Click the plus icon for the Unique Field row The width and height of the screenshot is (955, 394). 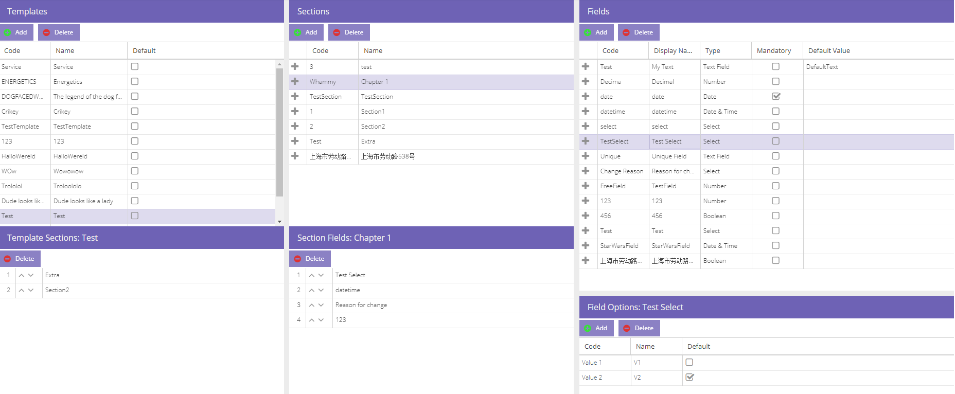coord(586,156)
